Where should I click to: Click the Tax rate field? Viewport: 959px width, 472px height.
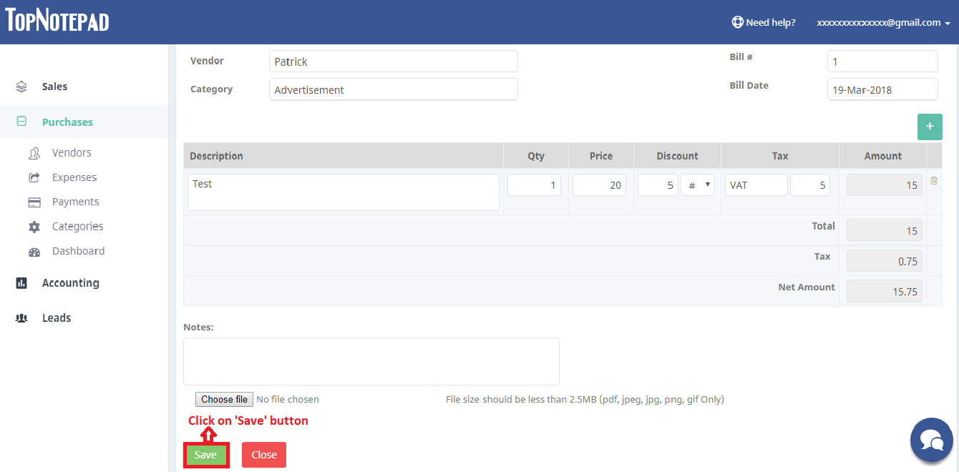click(811, 185)
